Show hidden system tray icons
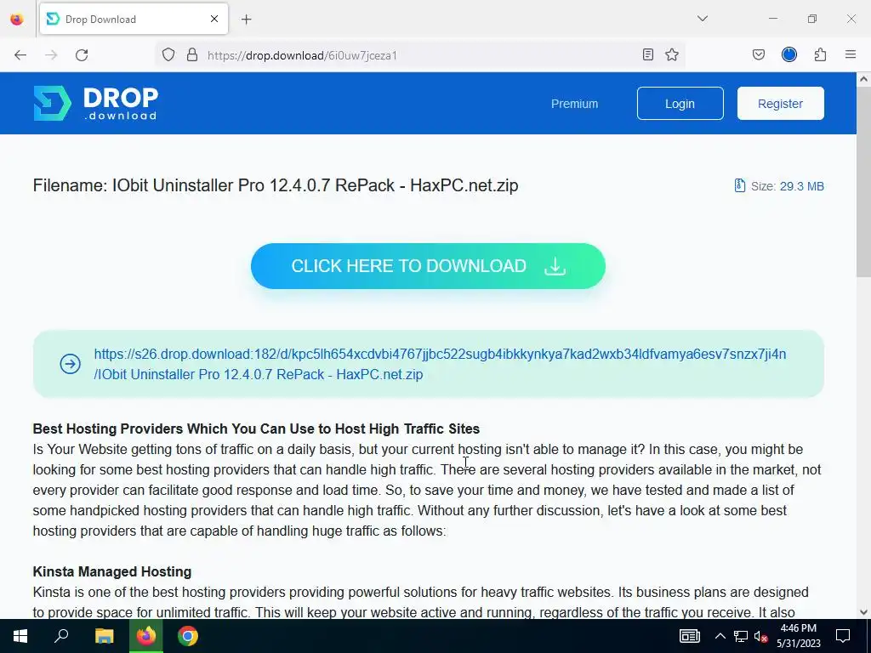 [x=720, y=636]
